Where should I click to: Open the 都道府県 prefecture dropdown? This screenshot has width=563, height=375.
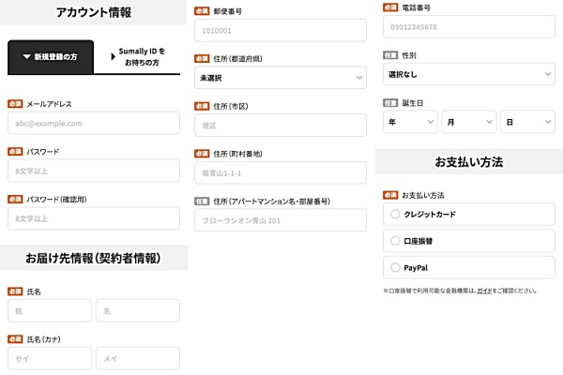coord(280,78)
